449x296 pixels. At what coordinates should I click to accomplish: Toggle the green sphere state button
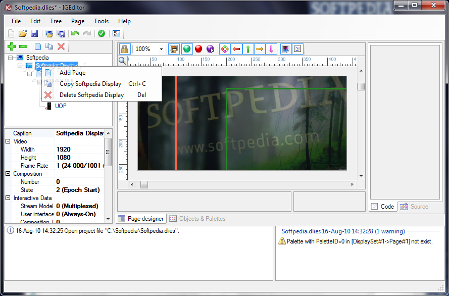tap(187, 49)
